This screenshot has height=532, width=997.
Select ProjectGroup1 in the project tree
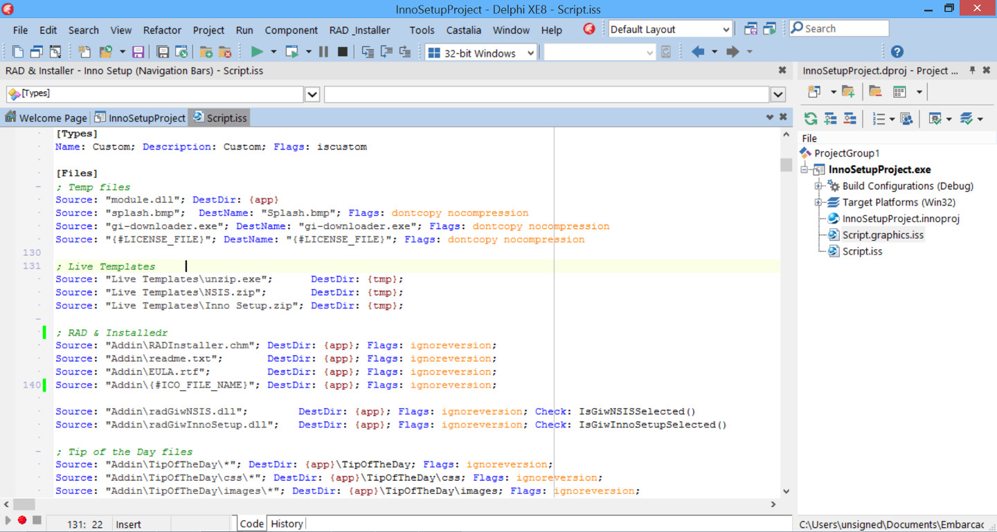[847, 154]
